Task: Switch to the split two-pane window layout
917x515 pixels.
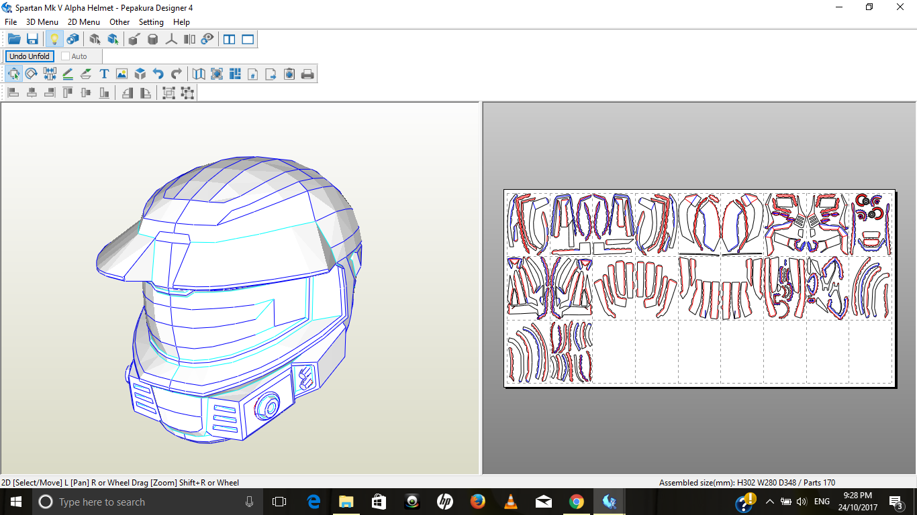Action: pyautogui.click(x=230, y=40)
